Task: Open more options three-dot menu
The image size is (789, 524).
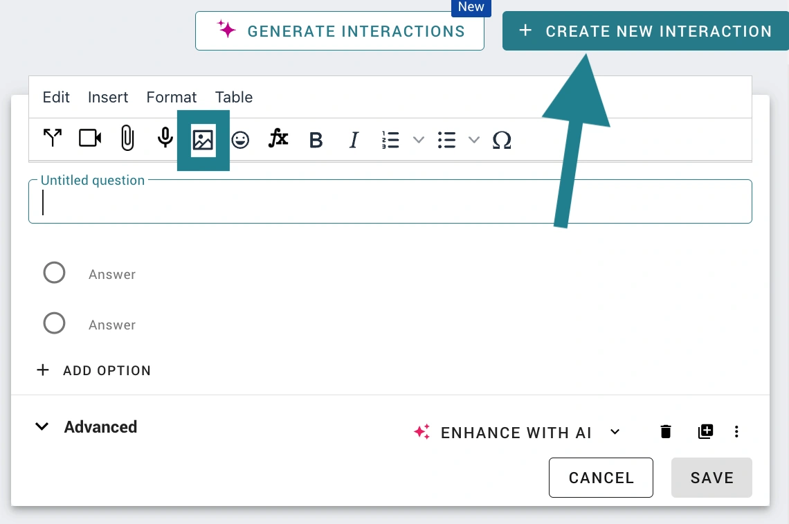Action: click(736, 431)
